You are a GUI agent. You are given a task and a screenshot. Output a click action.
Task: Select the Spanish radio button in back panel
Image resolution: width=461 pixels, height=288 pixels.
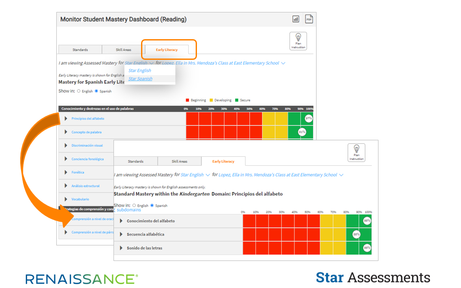point(96,91)
